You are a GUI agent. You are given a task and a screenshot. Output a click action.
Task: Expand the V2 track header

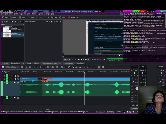pos(4,76)
